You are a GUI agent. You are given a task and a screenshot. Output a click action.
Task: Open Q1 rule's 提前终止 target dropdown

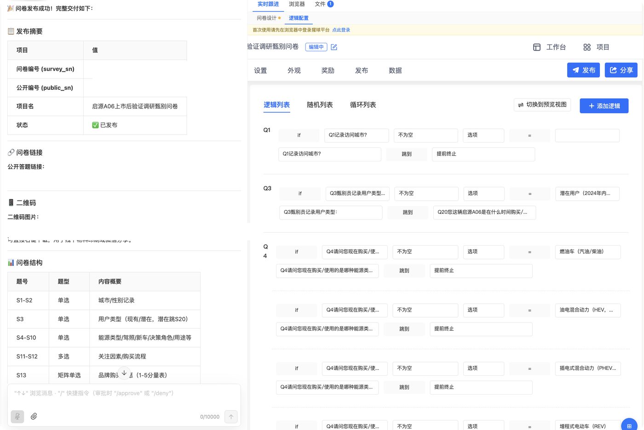pos(483,154)
